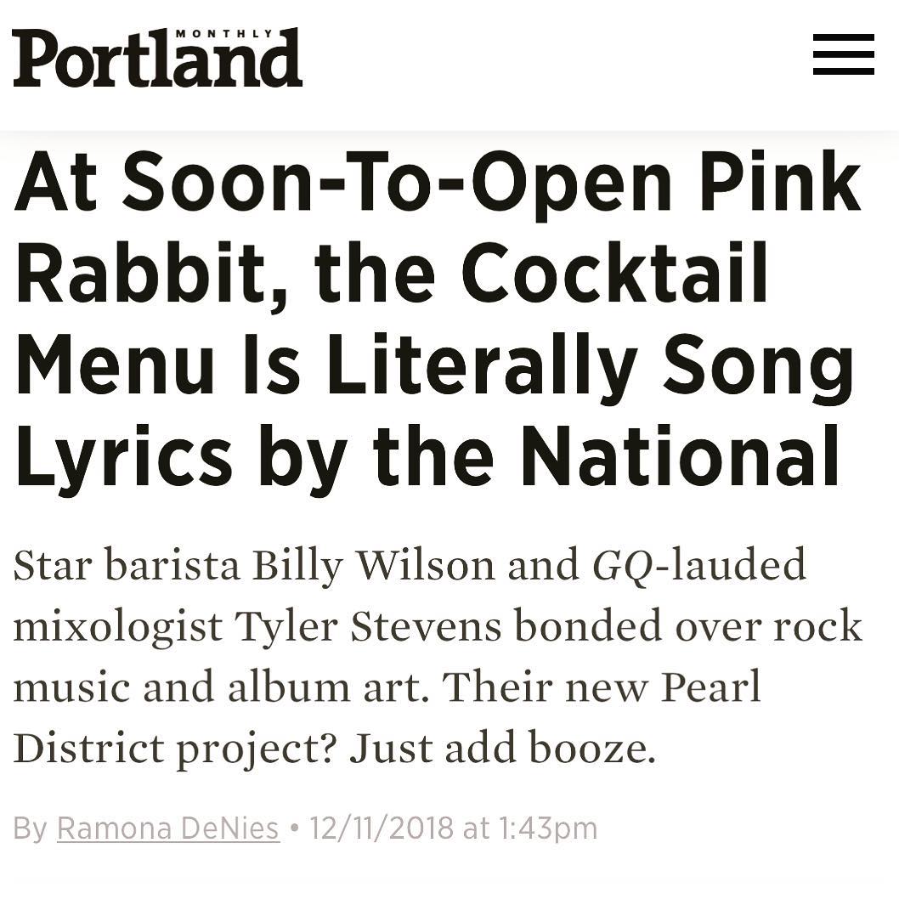899x899 pixels.
Task: Click the 'By' byline label
Action: (31, 829)
